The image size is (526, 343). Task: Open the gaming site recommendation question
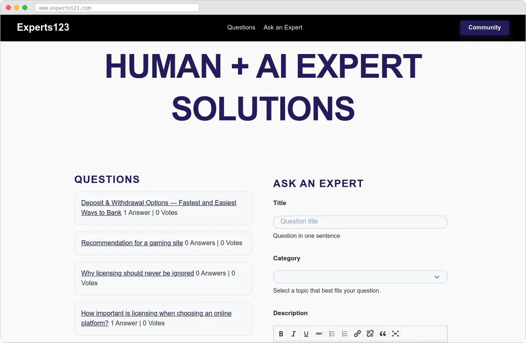[x=132, y=243]
